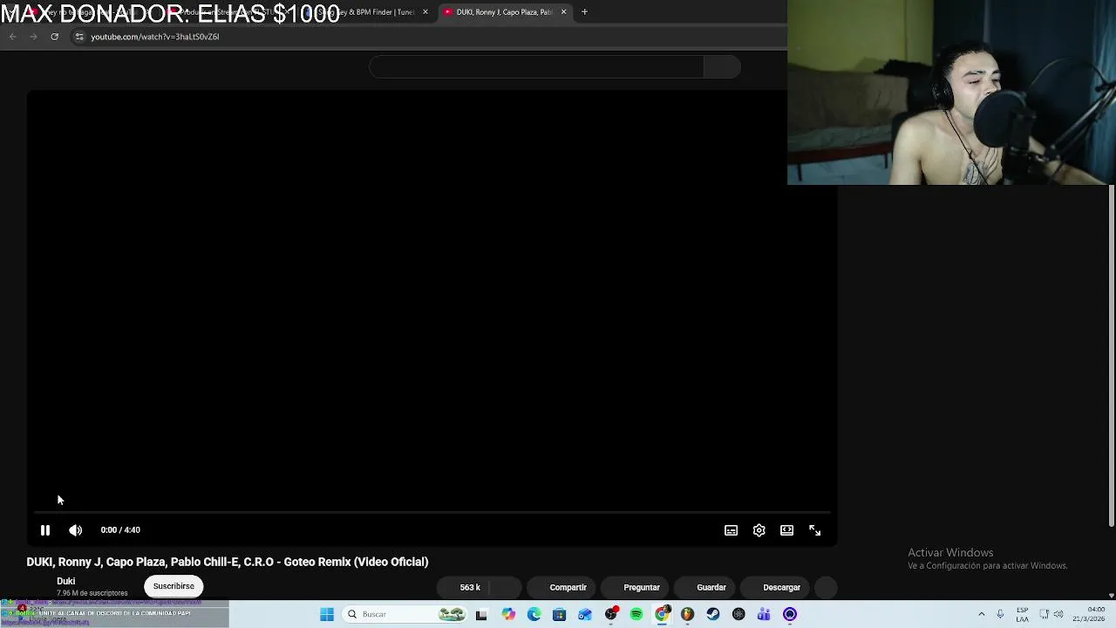
Task: View site information icon in address bar
Action: point(79,37)
